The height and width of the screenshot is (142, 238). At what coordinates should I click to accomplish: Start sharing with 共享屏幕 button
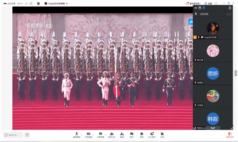point(100,135)
